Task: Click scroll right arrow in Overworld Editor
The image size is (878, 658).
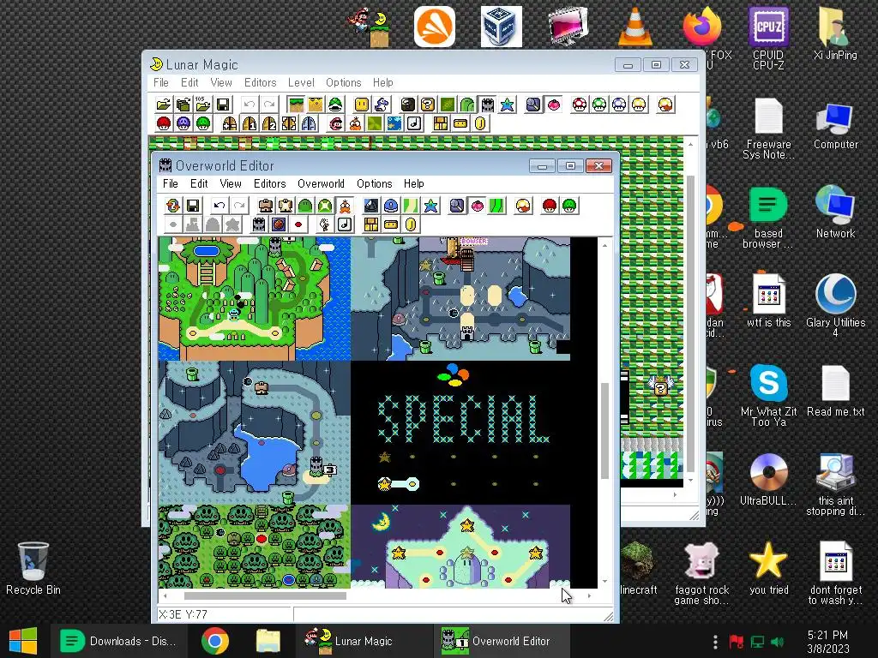Action: point(589,596)
